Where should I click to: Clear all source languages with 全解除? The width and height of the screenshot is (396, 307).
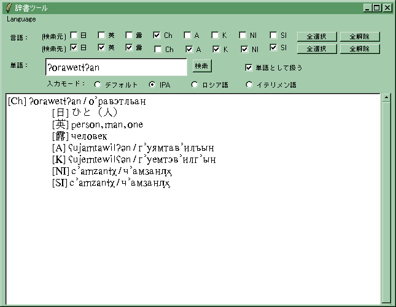[x=360, y=37]
